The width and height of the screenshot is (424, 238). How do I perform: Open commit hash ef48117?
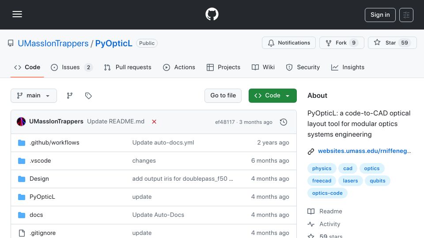[225, 122]
